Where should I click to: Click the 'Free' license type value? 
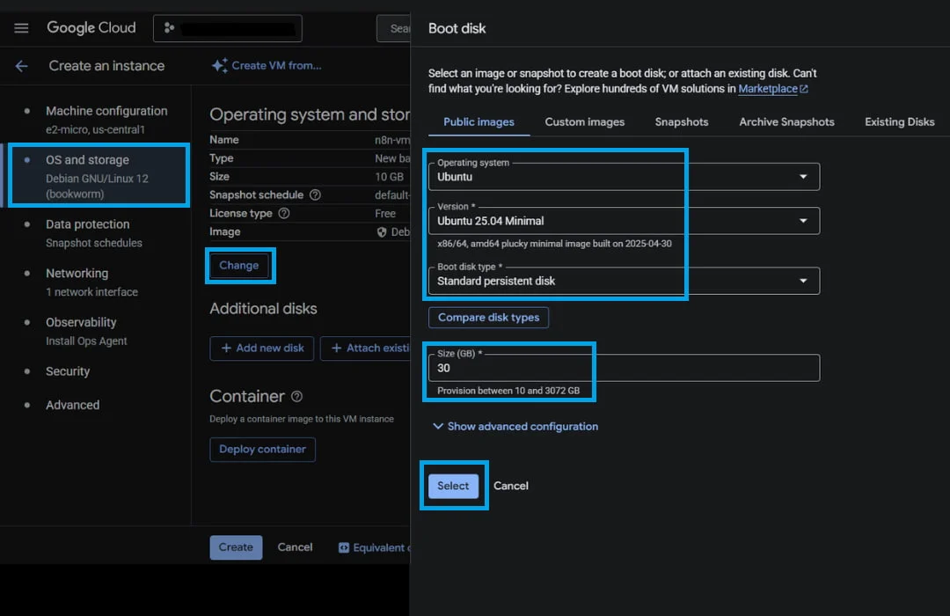pyautogui.click(x=385, y=214)
